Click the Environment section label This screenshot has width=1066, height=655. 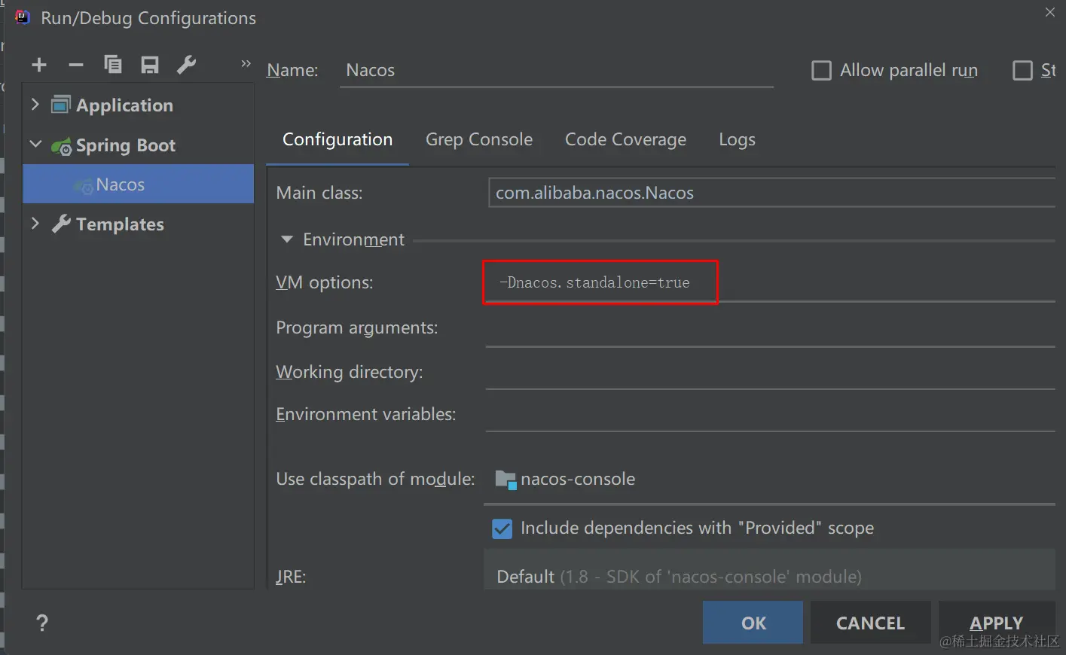pos(353,239)
